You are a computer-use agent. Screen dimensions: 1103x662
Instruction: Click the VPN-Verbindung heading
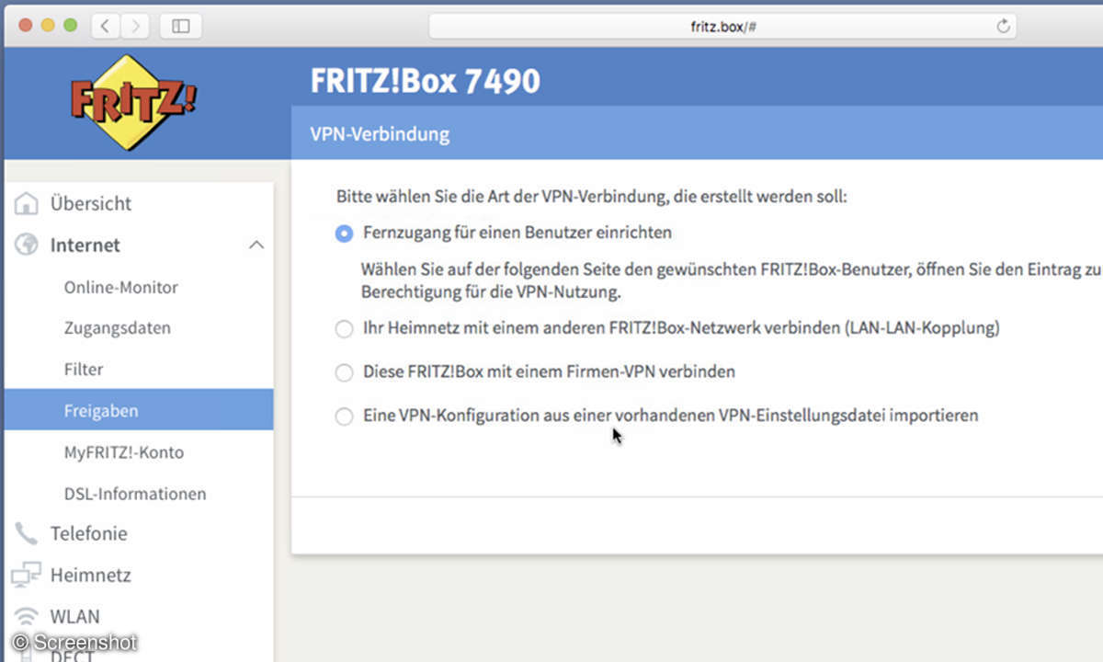point(380,134)
